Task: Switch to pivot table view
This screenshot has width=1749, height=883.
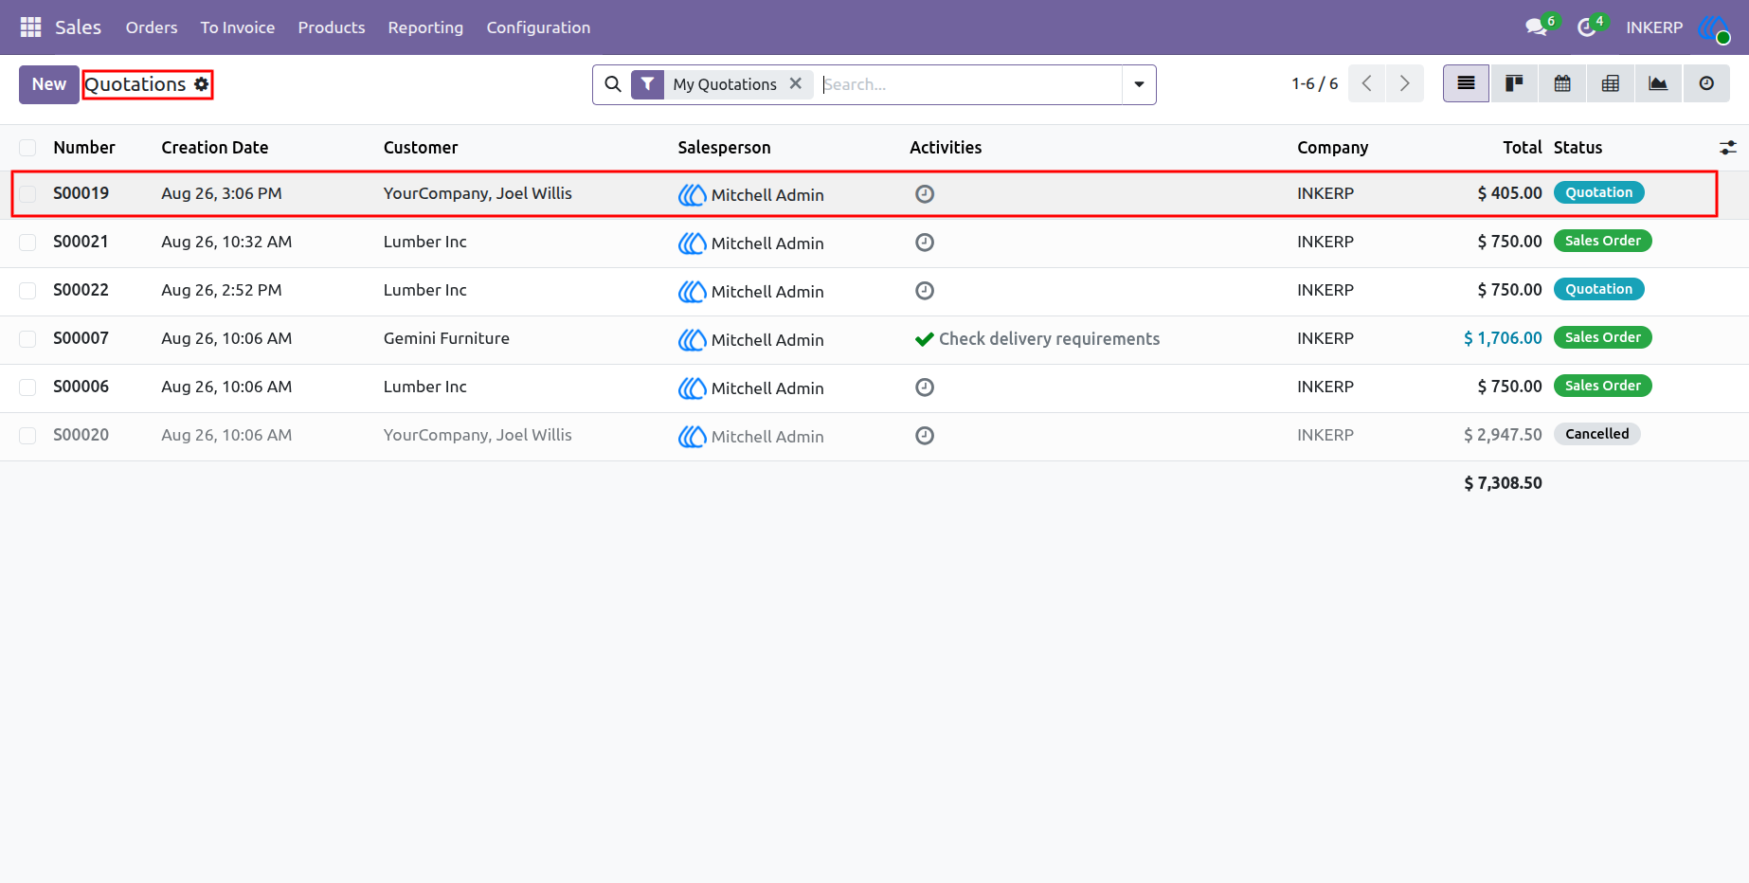Action: 1611,83
